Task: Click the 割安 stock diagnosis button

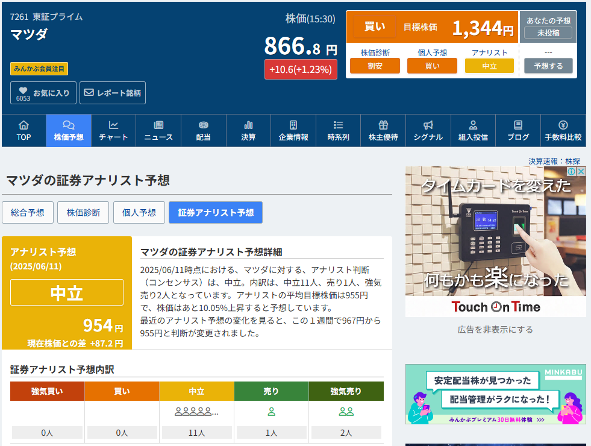Action: (x=375, y=66)
